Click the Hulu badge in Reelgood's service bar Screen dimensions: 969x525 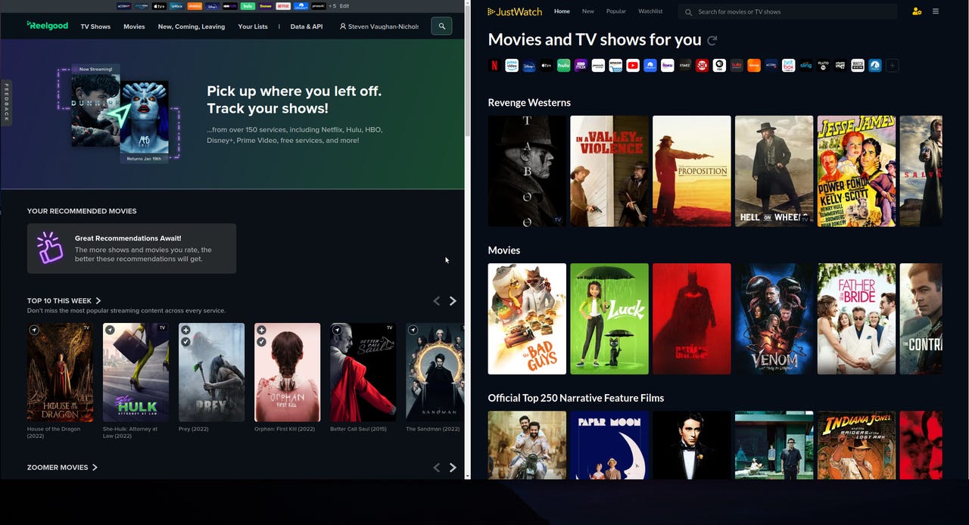click(248, 6)
